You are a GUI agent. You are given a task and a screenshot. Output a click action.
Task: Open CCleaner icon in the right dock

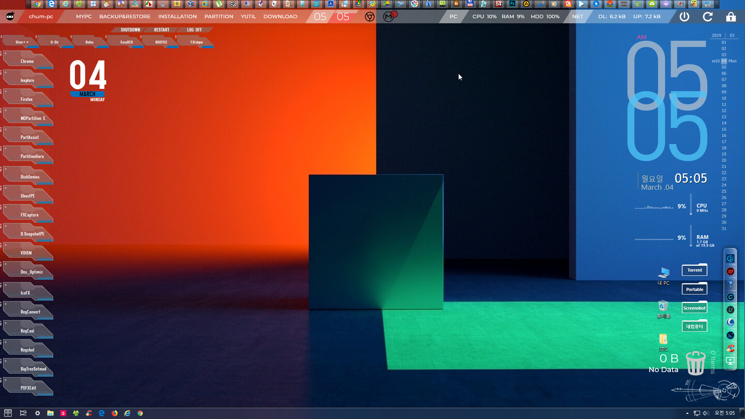tap(730, 348)
